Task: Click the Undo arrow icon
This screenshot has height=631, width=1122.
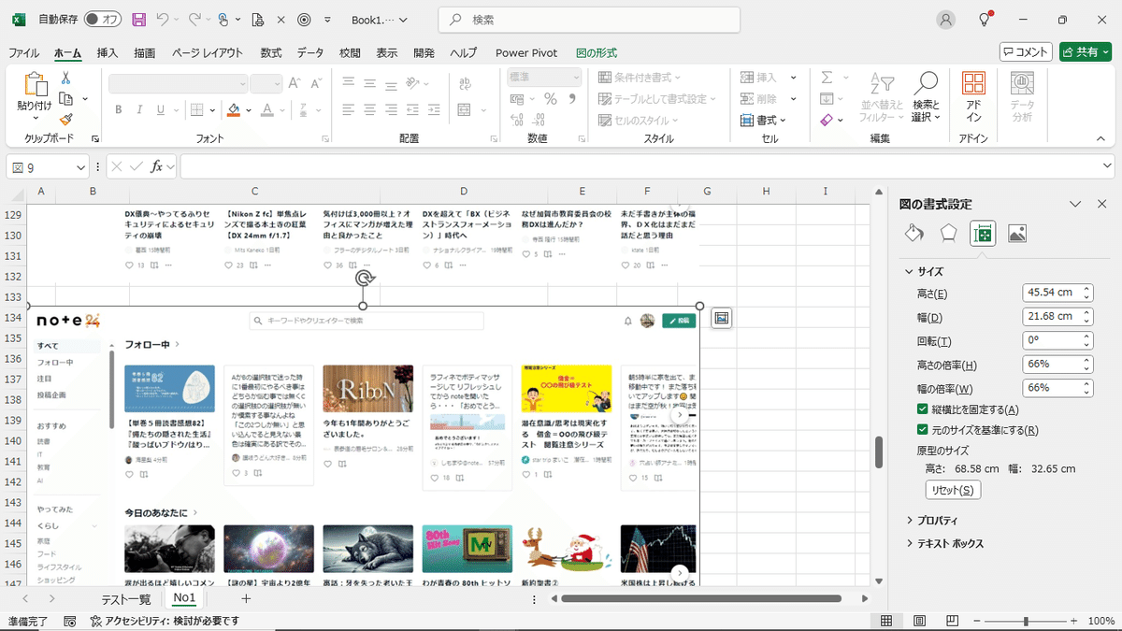Action: pos(164,20)
